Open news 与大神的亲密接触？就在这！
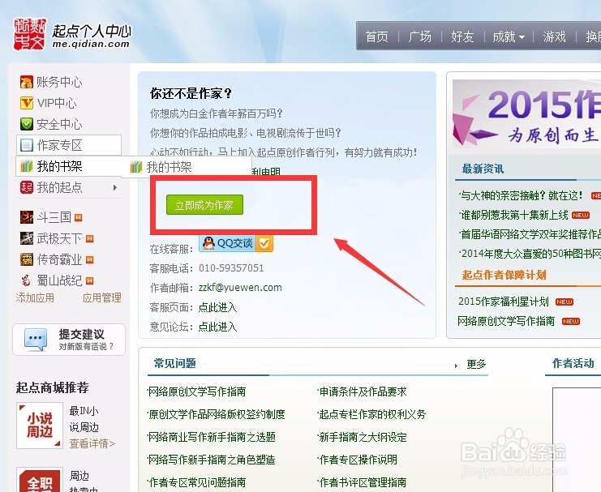601x492 pixels. tap(522, 195)
